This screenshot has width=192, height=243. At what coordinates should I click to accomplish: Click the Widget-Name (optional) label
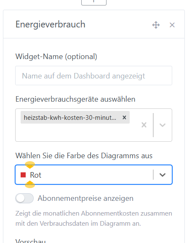[56, 57]
